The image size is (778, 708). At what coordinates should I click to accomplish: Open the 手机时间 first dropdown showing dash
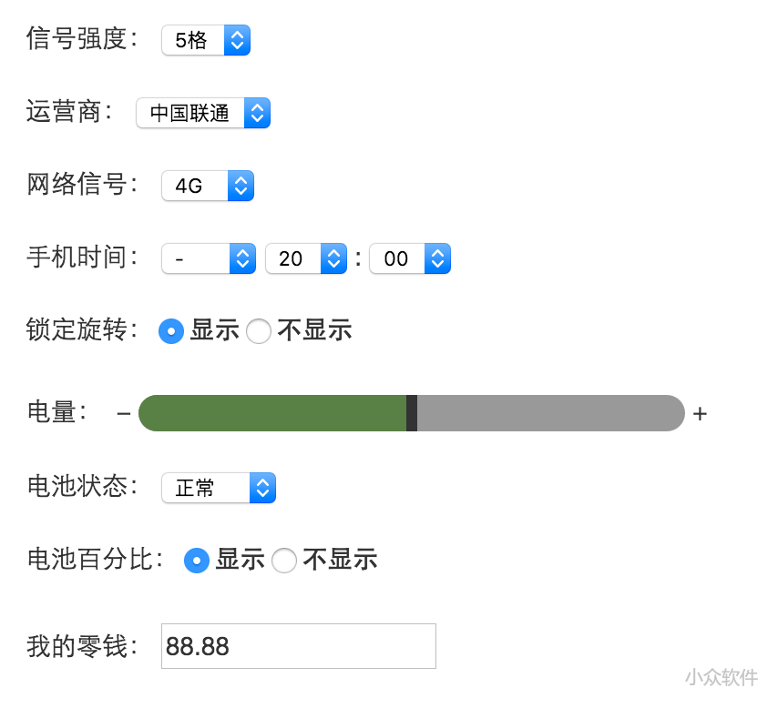point(209,258)
